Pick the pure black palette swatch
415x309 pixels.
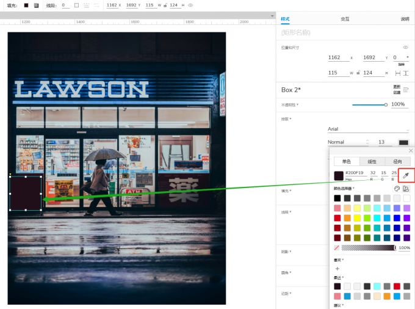click(x=337, y=198)
